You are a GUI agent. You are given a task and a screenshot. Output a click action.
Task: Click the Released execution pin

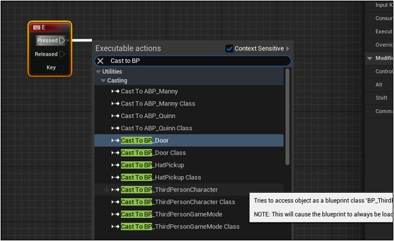click(x=62, y=54)
